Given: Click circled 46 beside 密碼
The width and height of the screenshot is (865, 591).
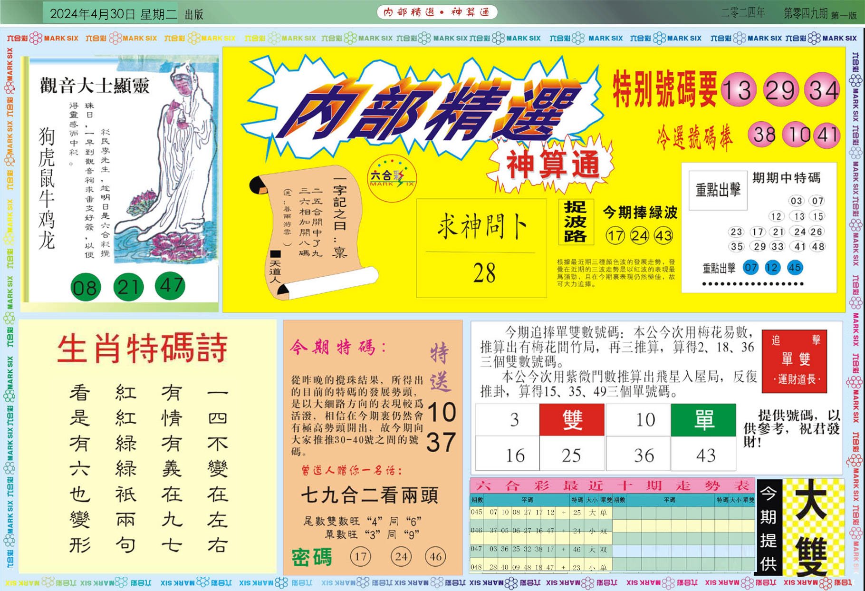Looking at the screenshot, I should (x=436, y=556).
